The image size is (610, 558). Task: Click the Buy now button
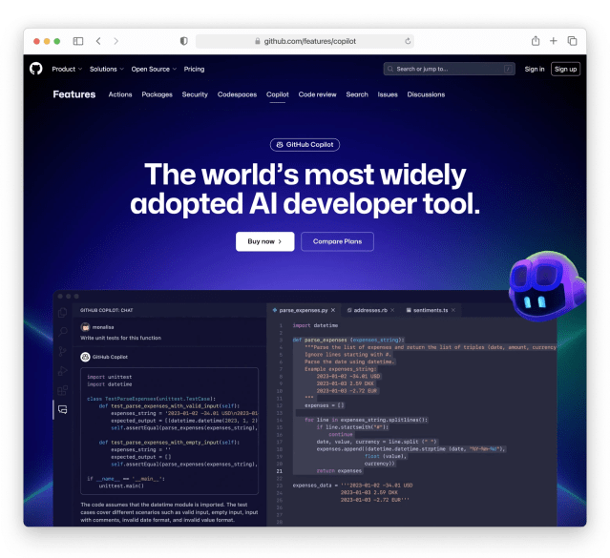pos(265,241)
